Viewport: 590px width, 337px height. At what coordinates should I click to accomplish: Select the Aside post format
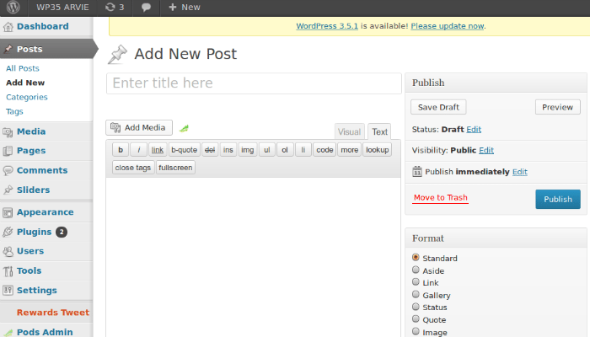pos(416,270)
